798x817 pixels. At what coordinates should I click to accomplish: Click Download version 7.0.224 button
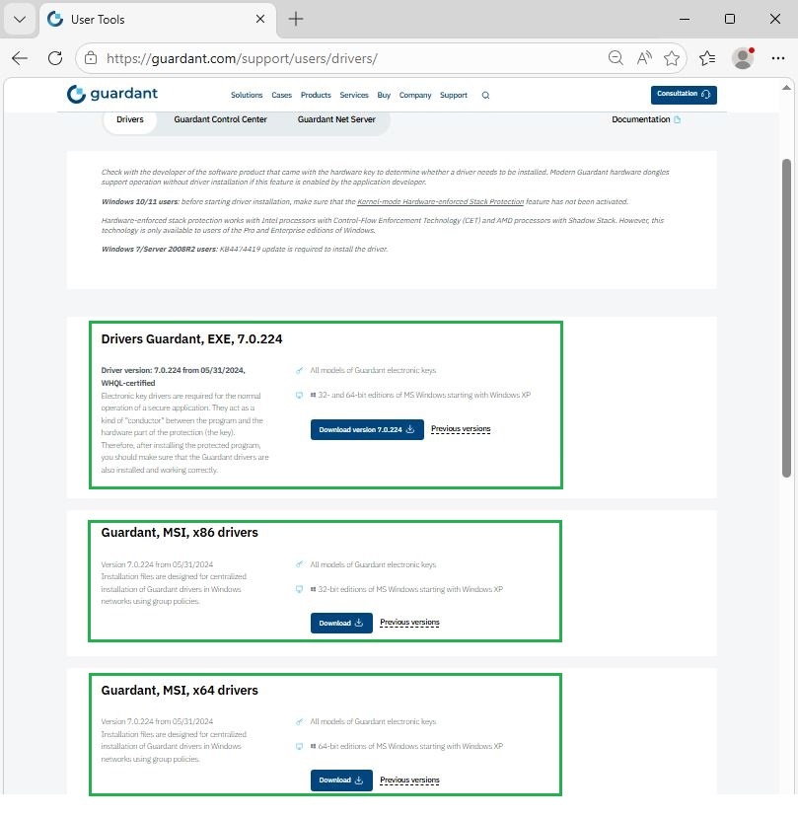pos(367,429)
